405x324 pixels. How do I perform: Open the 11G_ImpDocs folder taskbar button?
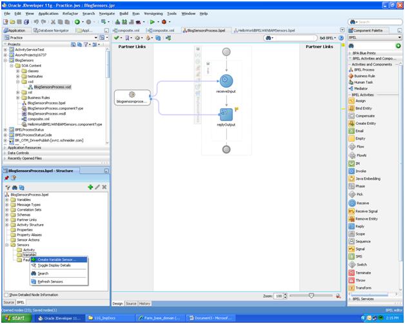tap(110, 318)
